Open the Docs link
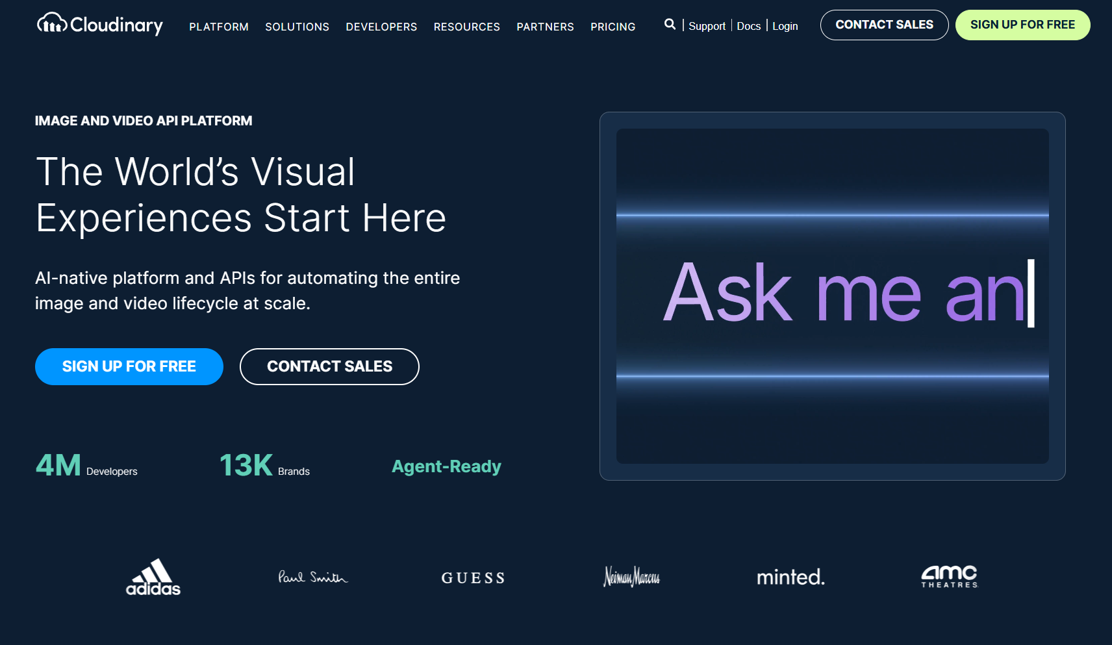This screenshot has height=645, width=1112. tap(748, 26)
